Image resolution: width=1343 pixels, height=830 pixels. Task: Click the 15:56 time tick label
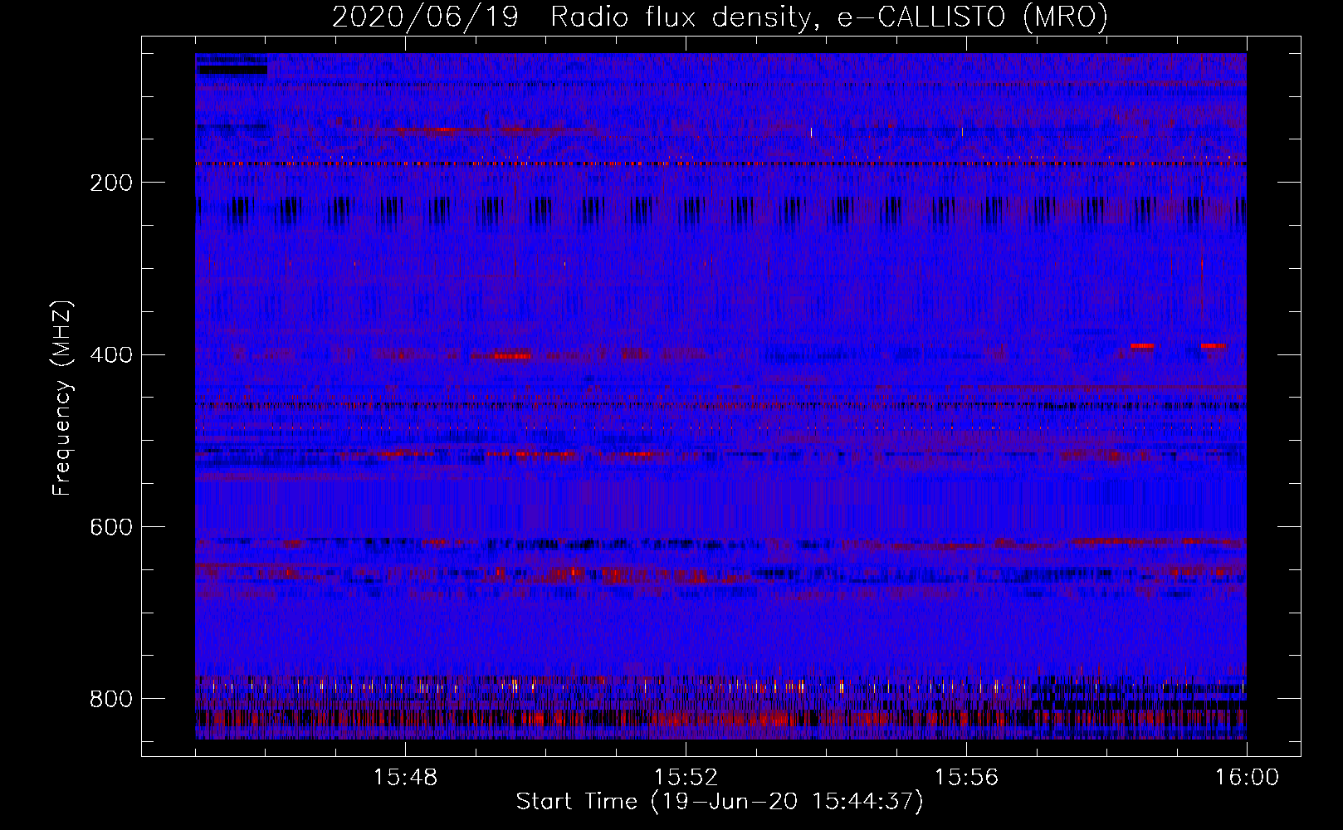(966, 778)
